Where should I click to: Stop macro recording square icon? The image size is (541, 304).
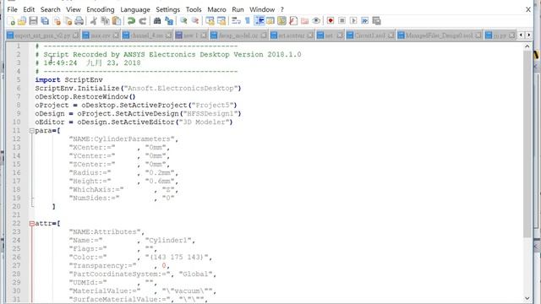(342, 21)
